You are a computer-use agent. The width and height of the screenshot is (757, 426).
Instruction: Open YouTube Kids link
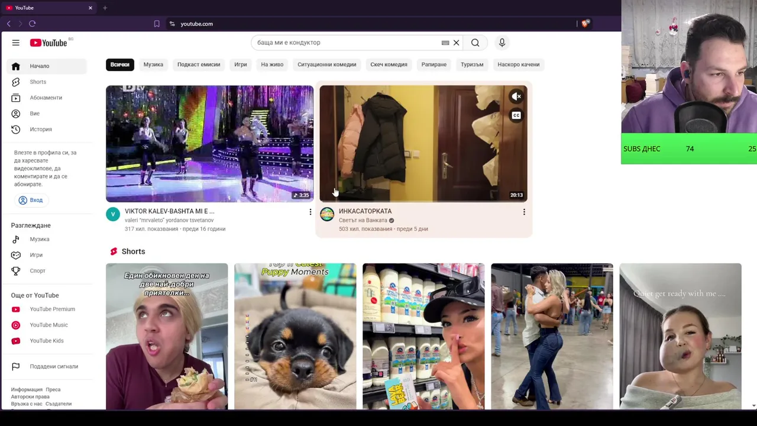pyautogui.click(x=48, y=341)
